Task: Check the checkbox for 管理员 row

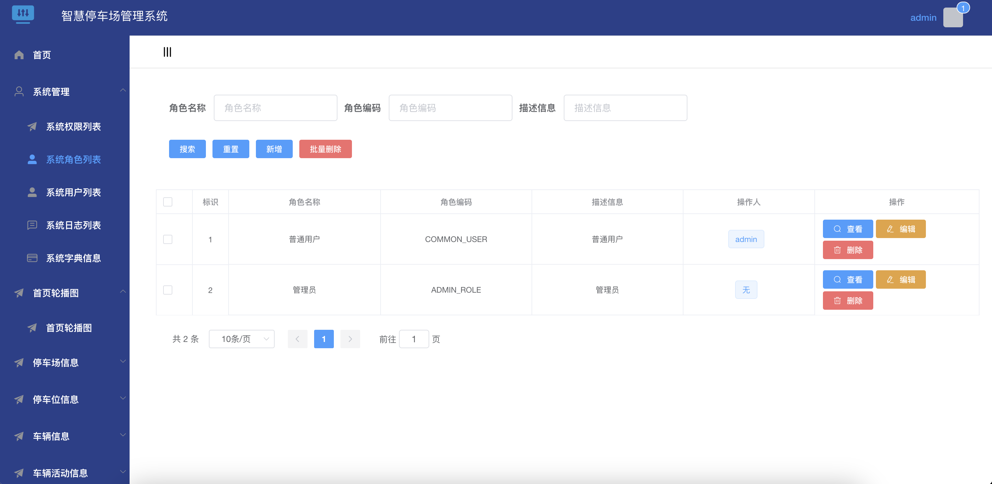Action: coord(168,290)
